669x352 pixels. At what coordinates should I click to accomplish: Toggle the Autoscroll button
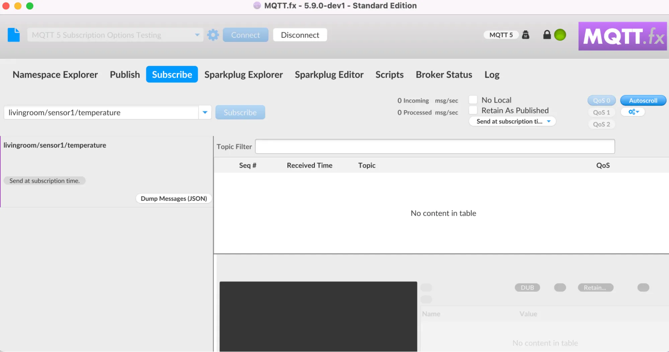[643, 100]
